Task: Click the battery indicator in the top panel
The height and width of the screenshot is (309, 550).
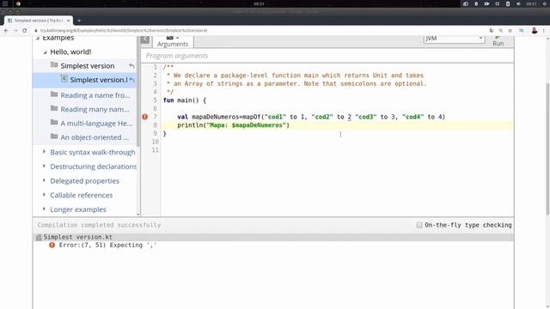Action: pos(508,3)
